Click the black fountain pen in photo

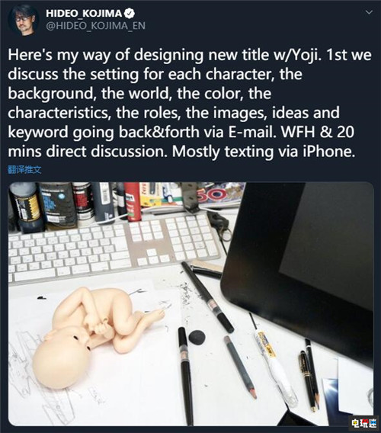[x=308, y=380]
